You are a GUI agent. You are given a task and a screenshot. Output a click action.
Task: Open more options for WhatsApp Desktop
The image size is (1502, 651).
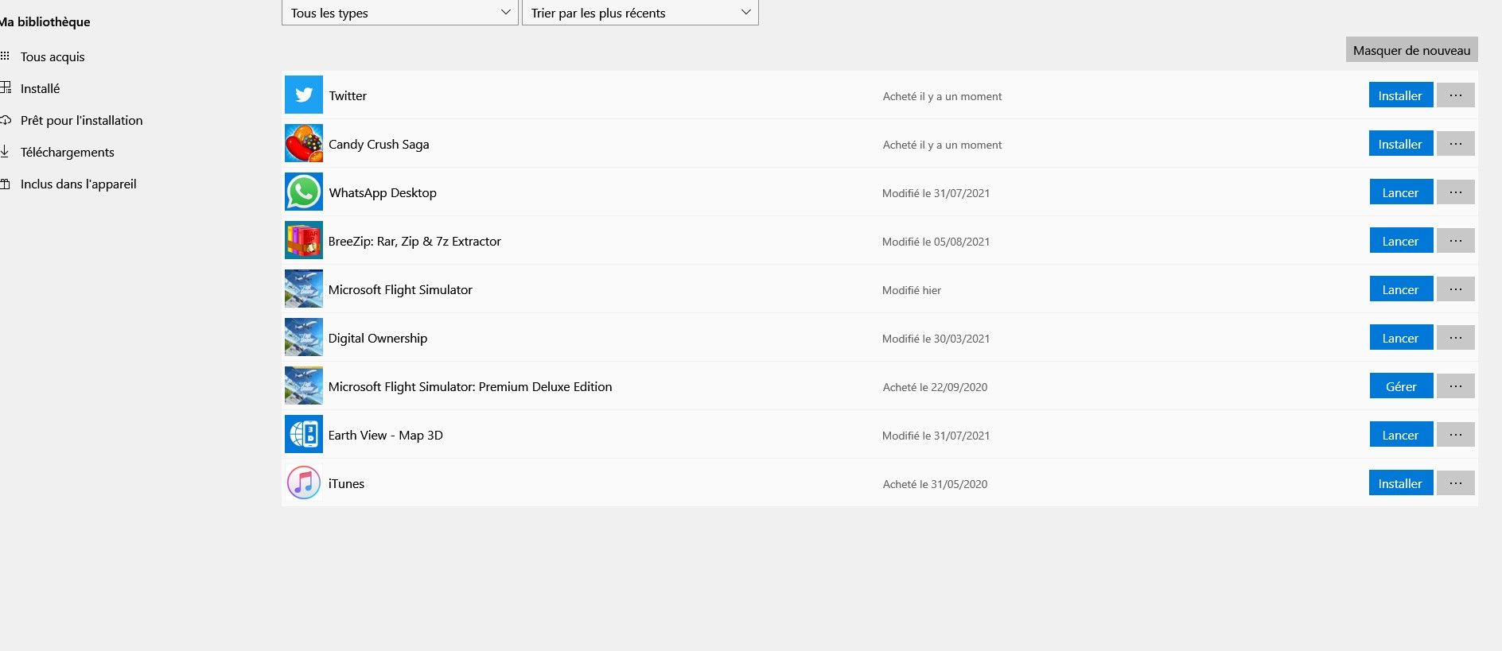1456,192
